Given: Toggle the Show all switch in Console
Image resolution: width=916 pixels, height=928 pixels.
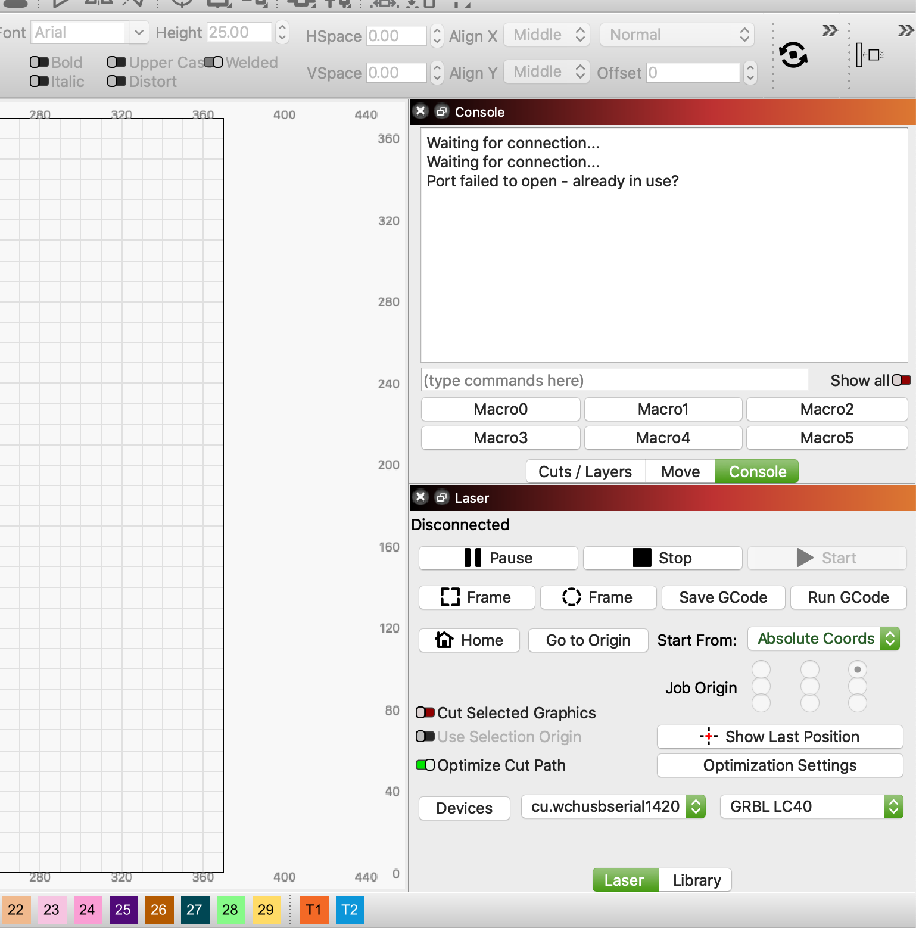Looking at the screenshot, I should [901, 380].
